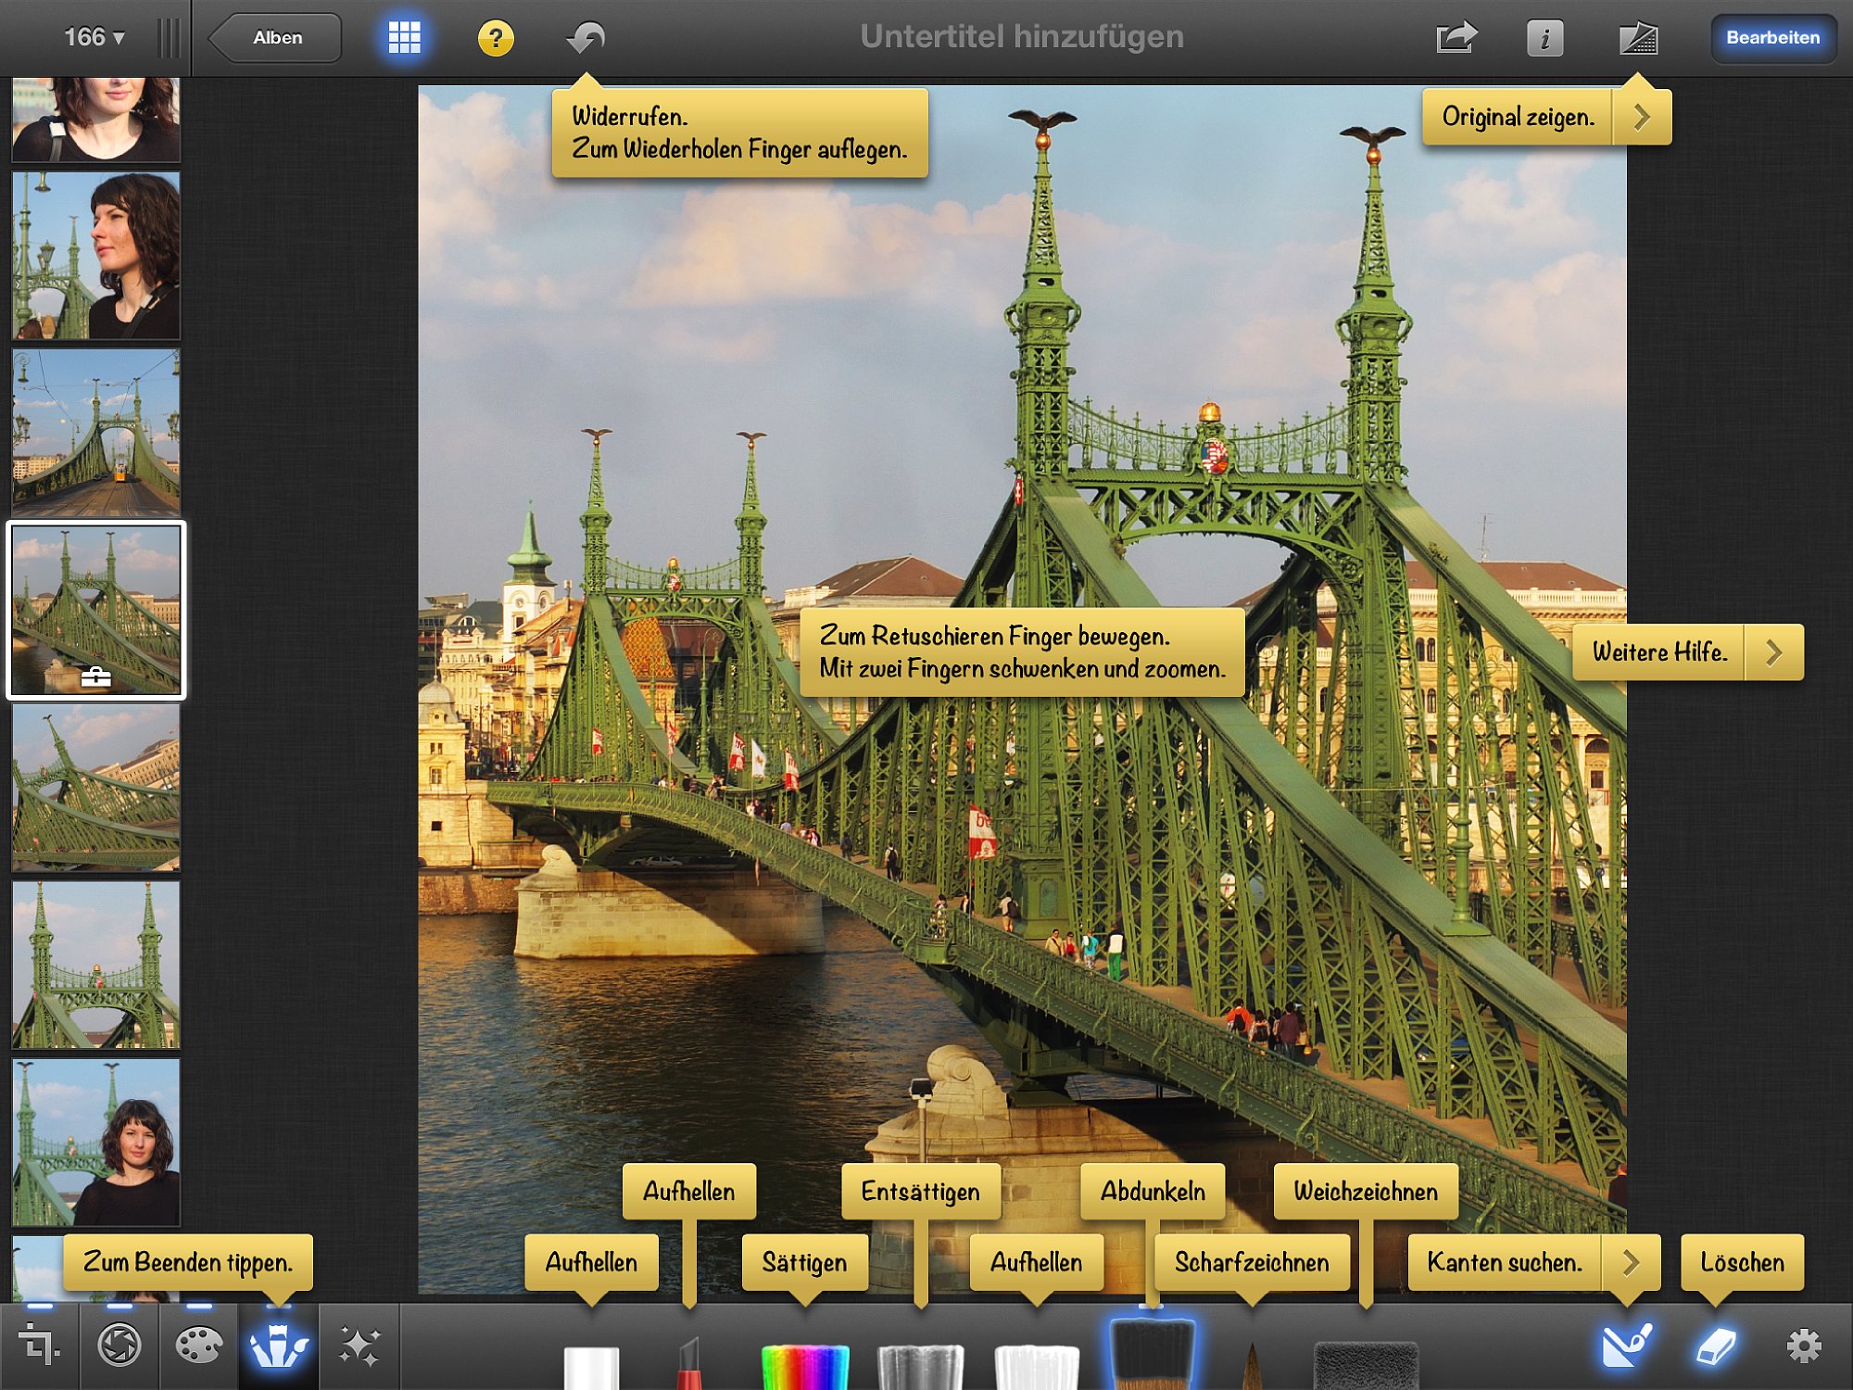Select thumbnail of bridge roadway with tram
The width and height of the screenshot is (1853, 1390).
click(95, 433)
